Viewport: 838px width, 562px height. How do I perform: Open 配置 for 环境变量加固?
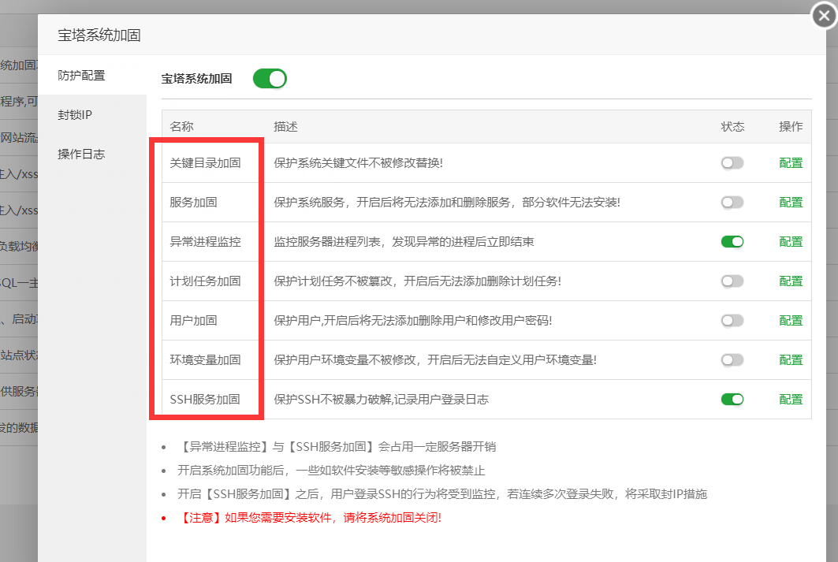(791, 360)
